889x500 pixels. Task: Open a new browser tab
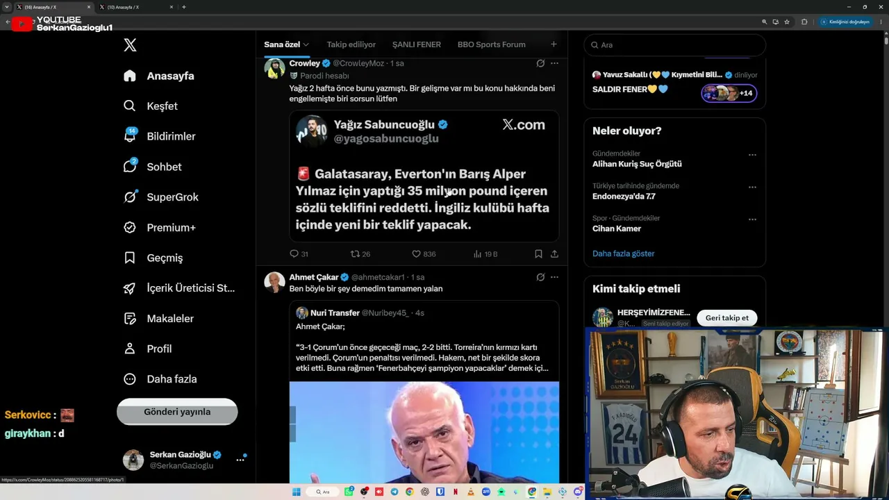point(183,7)
